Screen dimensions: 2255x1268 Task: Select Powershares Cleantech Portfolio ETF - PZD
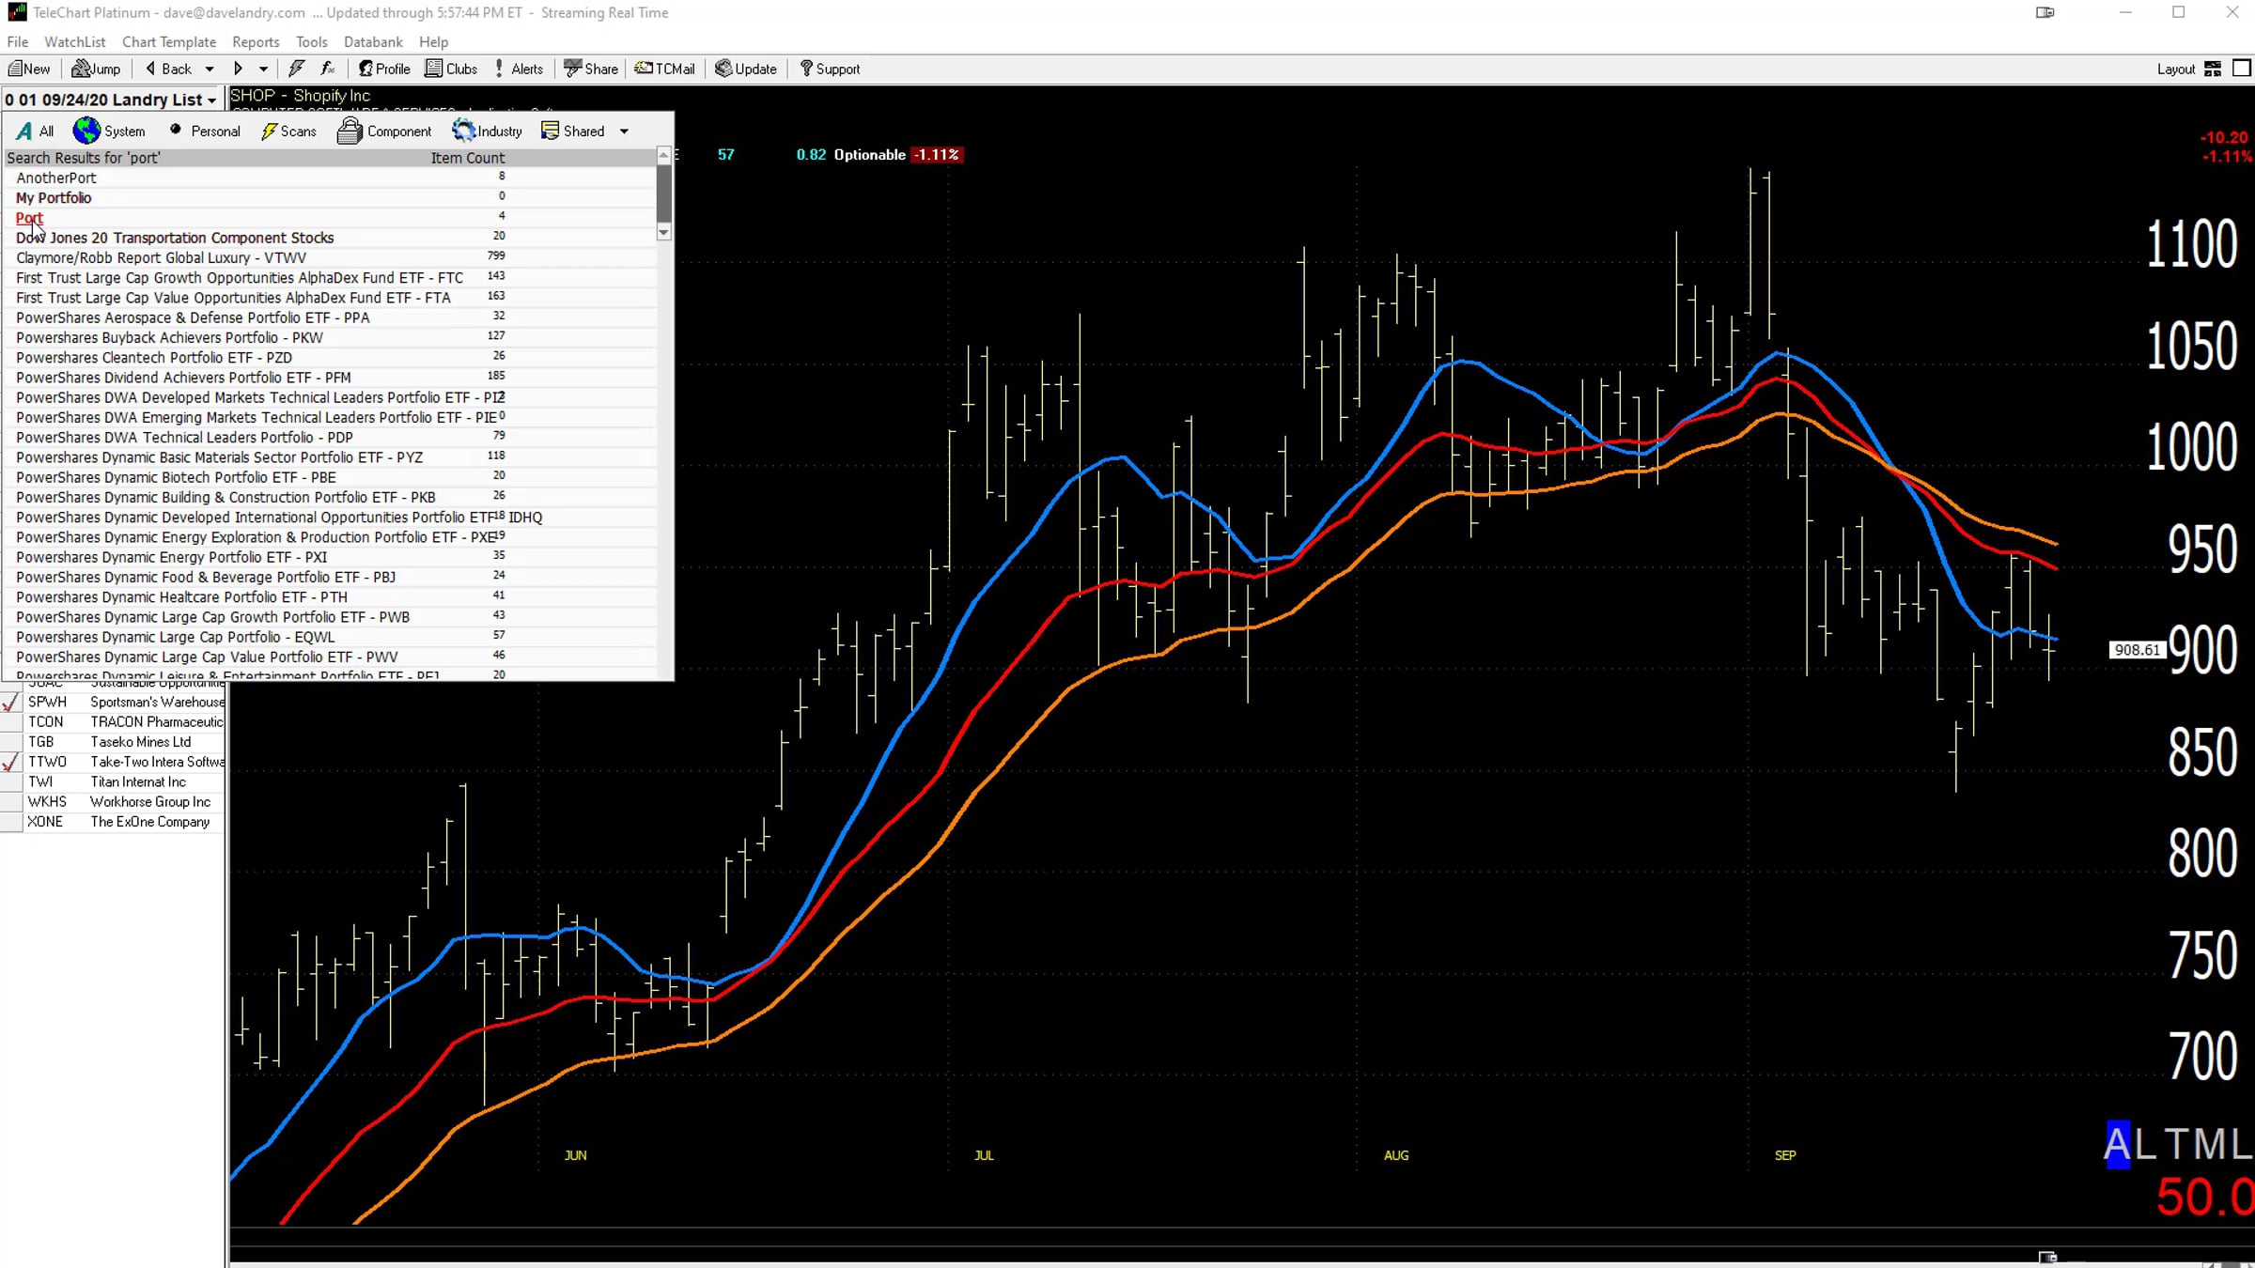point(154,358)
